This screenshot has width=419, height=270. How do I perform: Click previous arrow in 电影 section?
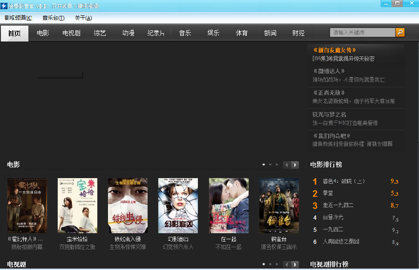click(x=287, y=165)
